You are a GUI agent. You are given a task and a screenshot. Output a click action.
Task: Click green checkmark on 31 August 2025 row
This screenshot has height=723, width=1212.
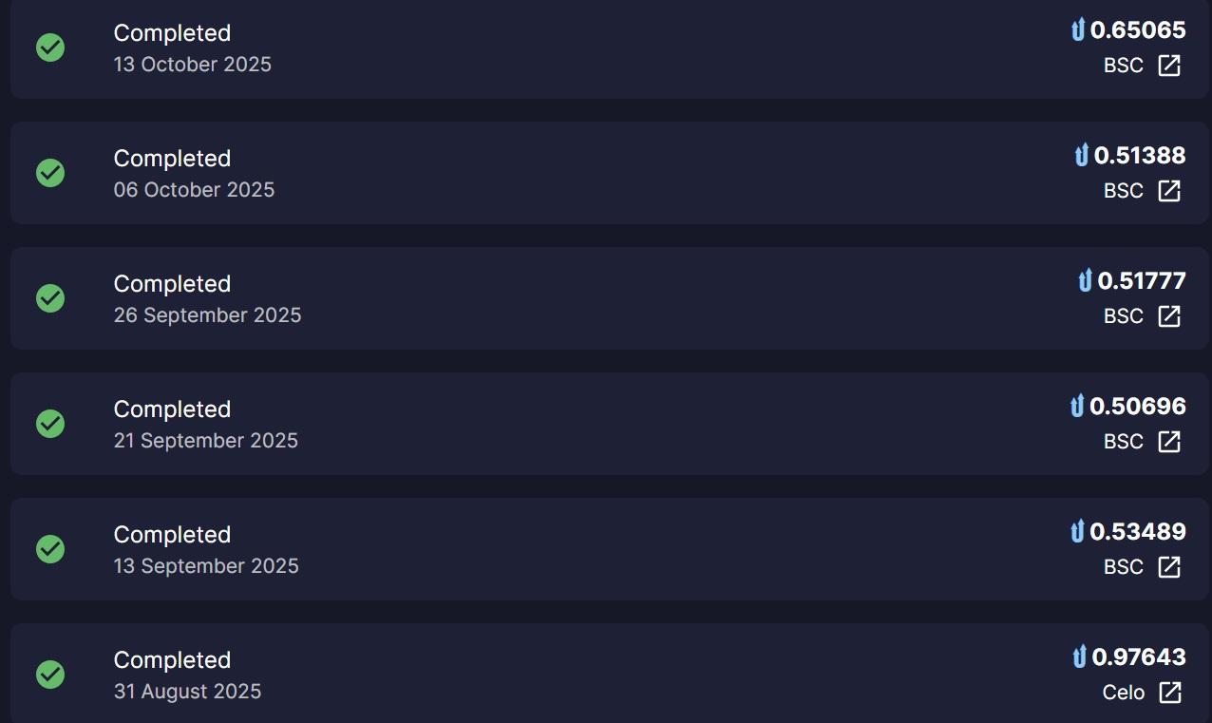pos(50,675)
